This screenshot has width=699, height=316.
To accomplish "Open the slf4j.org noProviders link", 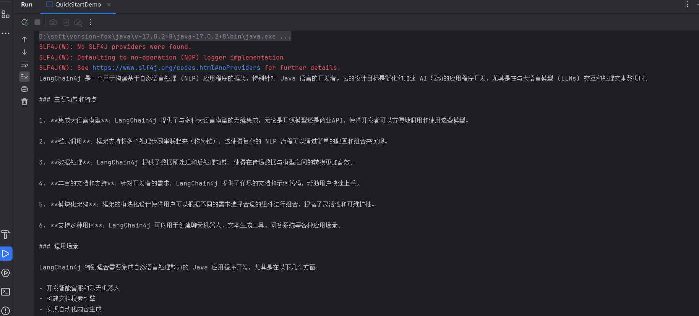I will click(176, 68).
